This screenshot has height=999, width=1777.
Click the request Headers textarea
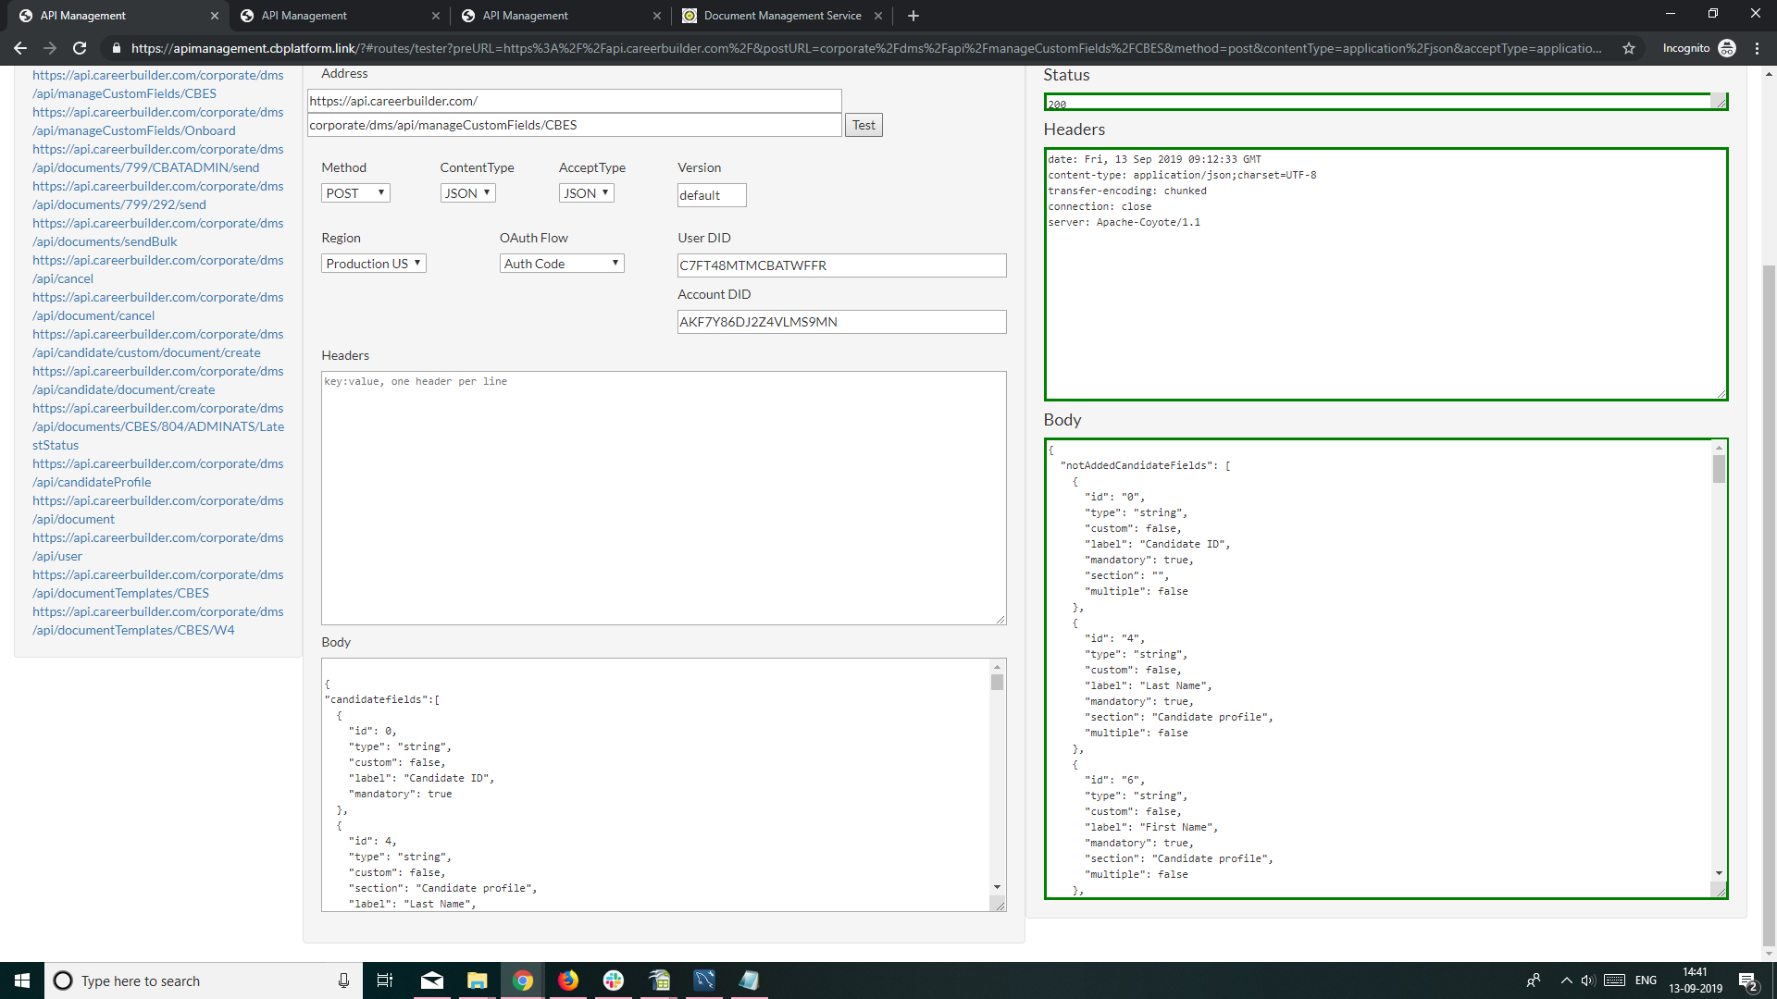coord(664,498)
